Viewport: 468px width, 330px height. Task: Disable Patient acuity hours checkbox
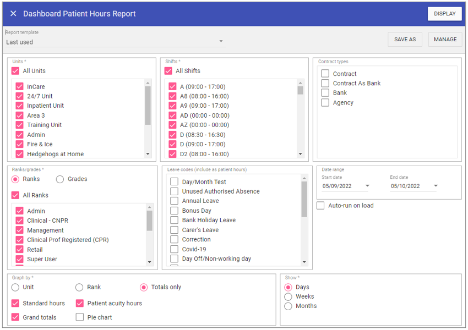[80, 303]
